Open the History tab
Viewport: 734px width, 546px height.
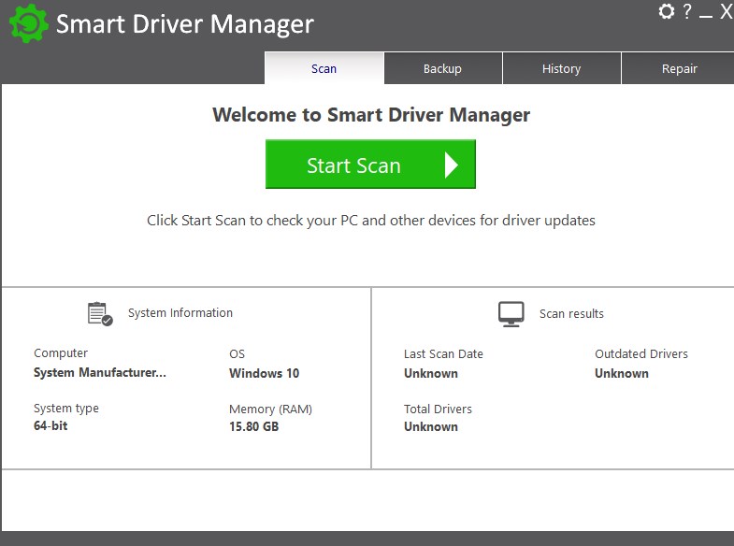click(561, 68)
